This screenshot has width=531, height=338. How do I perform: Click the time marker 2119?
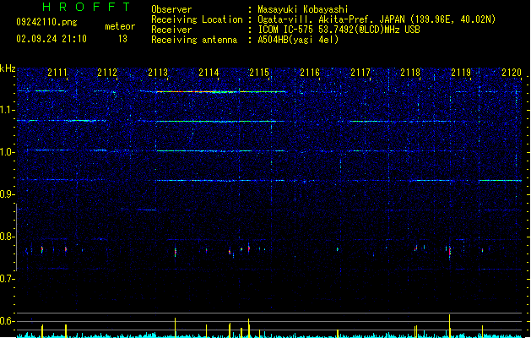(x=461, y=73)
